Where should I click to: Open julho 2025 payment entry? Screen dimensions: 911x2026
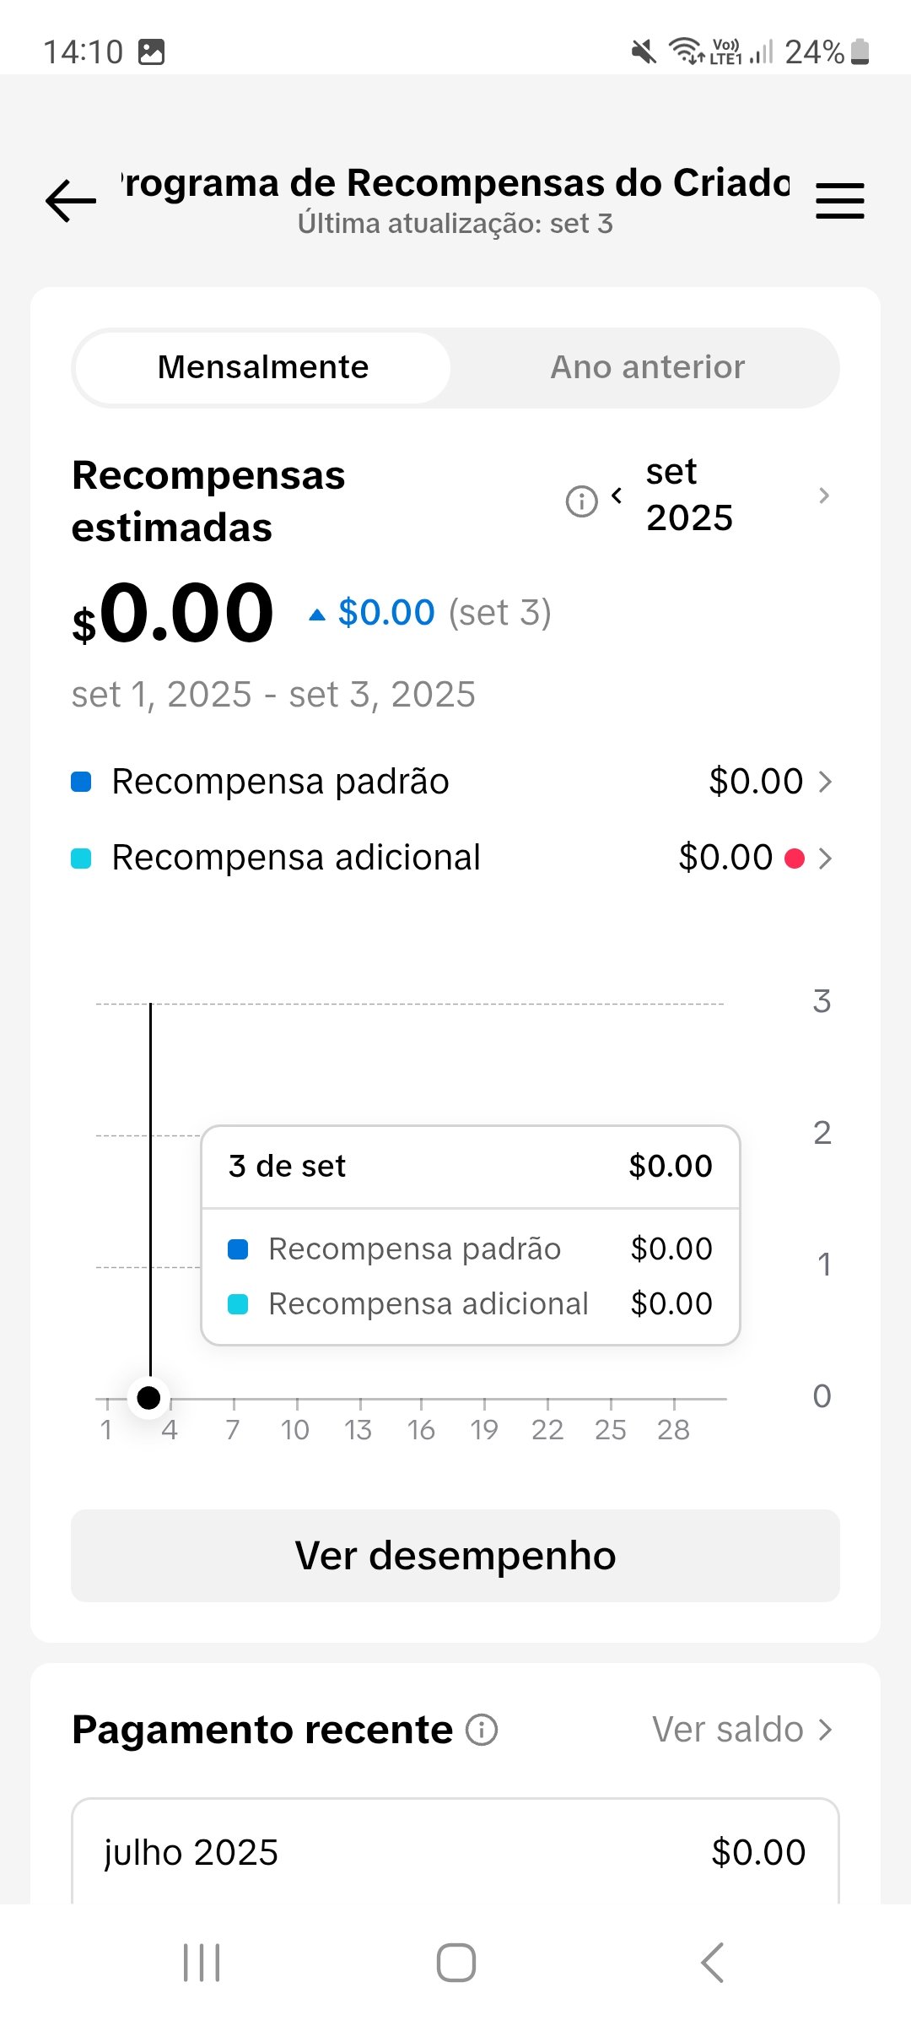pyautogui.click(x=455, y=1852)
